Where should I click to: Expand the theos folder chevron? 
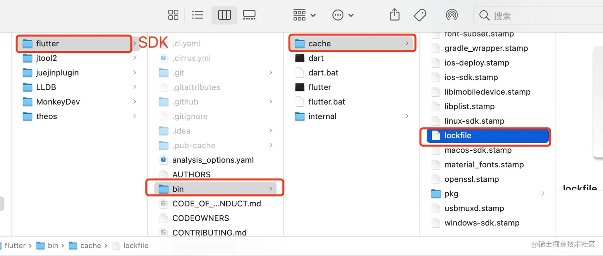(134, 116)
